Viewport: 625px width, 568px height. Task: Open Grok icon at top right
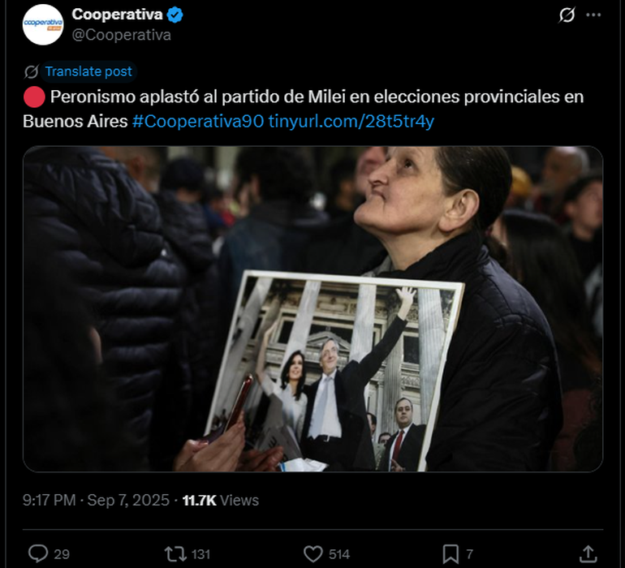[567, 15]
